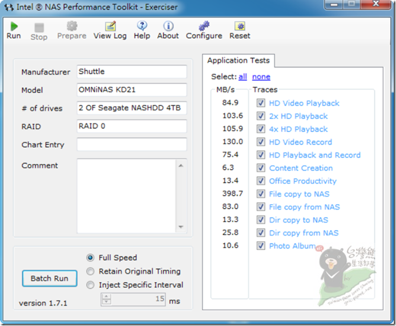This screenshot has width=396, height=326.
Task: Click the Chart Entry field
Action: 132,144
